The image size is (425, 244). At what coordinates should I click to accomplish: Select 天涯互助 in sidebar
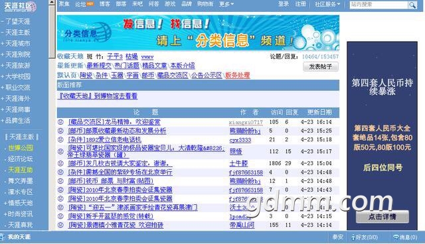(21, 170)
